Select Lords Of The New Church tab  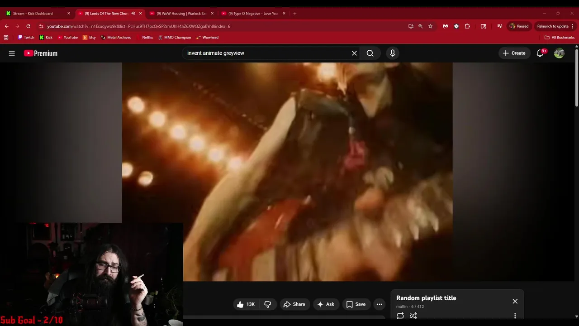tap(106, 14)
